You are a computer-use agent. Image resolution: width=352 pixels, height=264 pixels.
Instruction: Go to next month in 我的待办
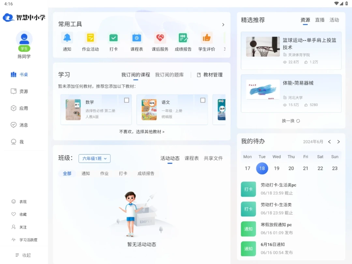click(339, 142)
